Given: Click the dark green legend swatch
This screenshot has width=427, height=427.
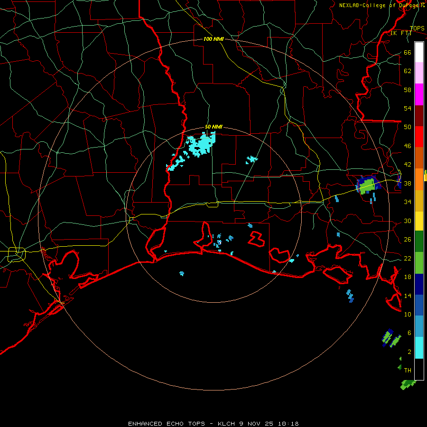Looking at the screenshot, I should (x=419, y=241).
